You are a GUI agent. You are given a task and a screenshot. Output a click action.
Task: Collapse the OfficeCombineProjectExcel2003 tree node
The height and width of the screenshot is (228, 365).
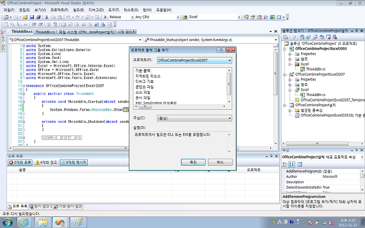click(284, 49)
